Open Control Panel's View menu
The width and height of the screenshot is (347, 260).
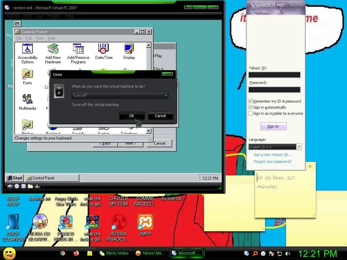coord(40,38)
